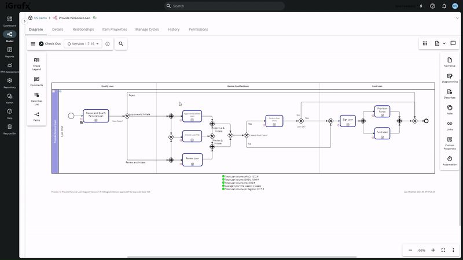Image resolution: width=463 pixels, height=260 pixels.
Task: Click the US Demo breadcrumb link
Action: click(41, 18)
